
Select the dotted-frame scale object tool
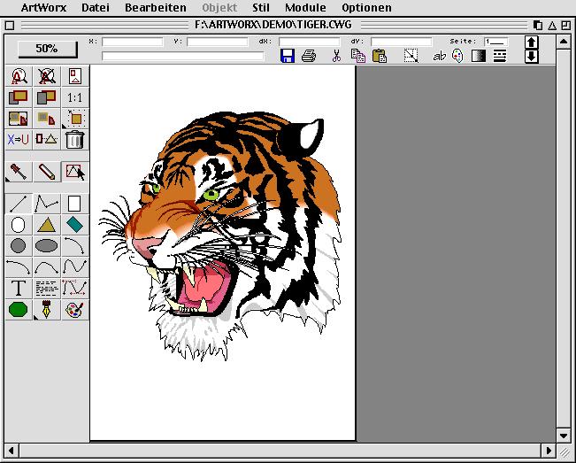point(75,119)
